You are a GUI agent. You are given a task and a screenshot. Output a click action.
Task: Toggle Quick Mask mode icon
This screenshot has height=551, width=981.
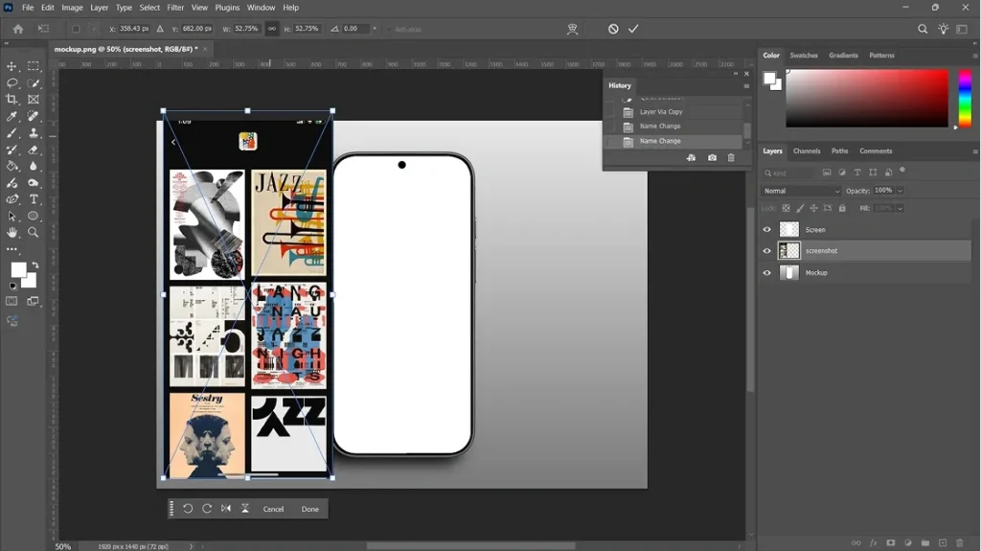[x=11, y=301]
